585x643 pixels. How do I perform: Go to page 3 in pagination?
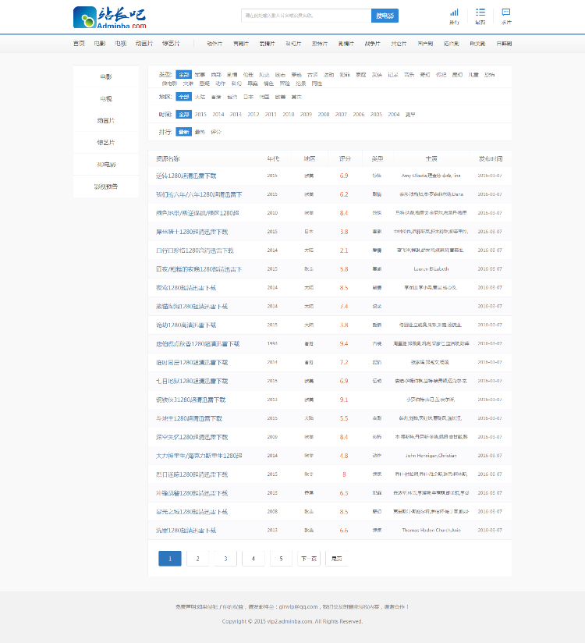click(225, 559)
